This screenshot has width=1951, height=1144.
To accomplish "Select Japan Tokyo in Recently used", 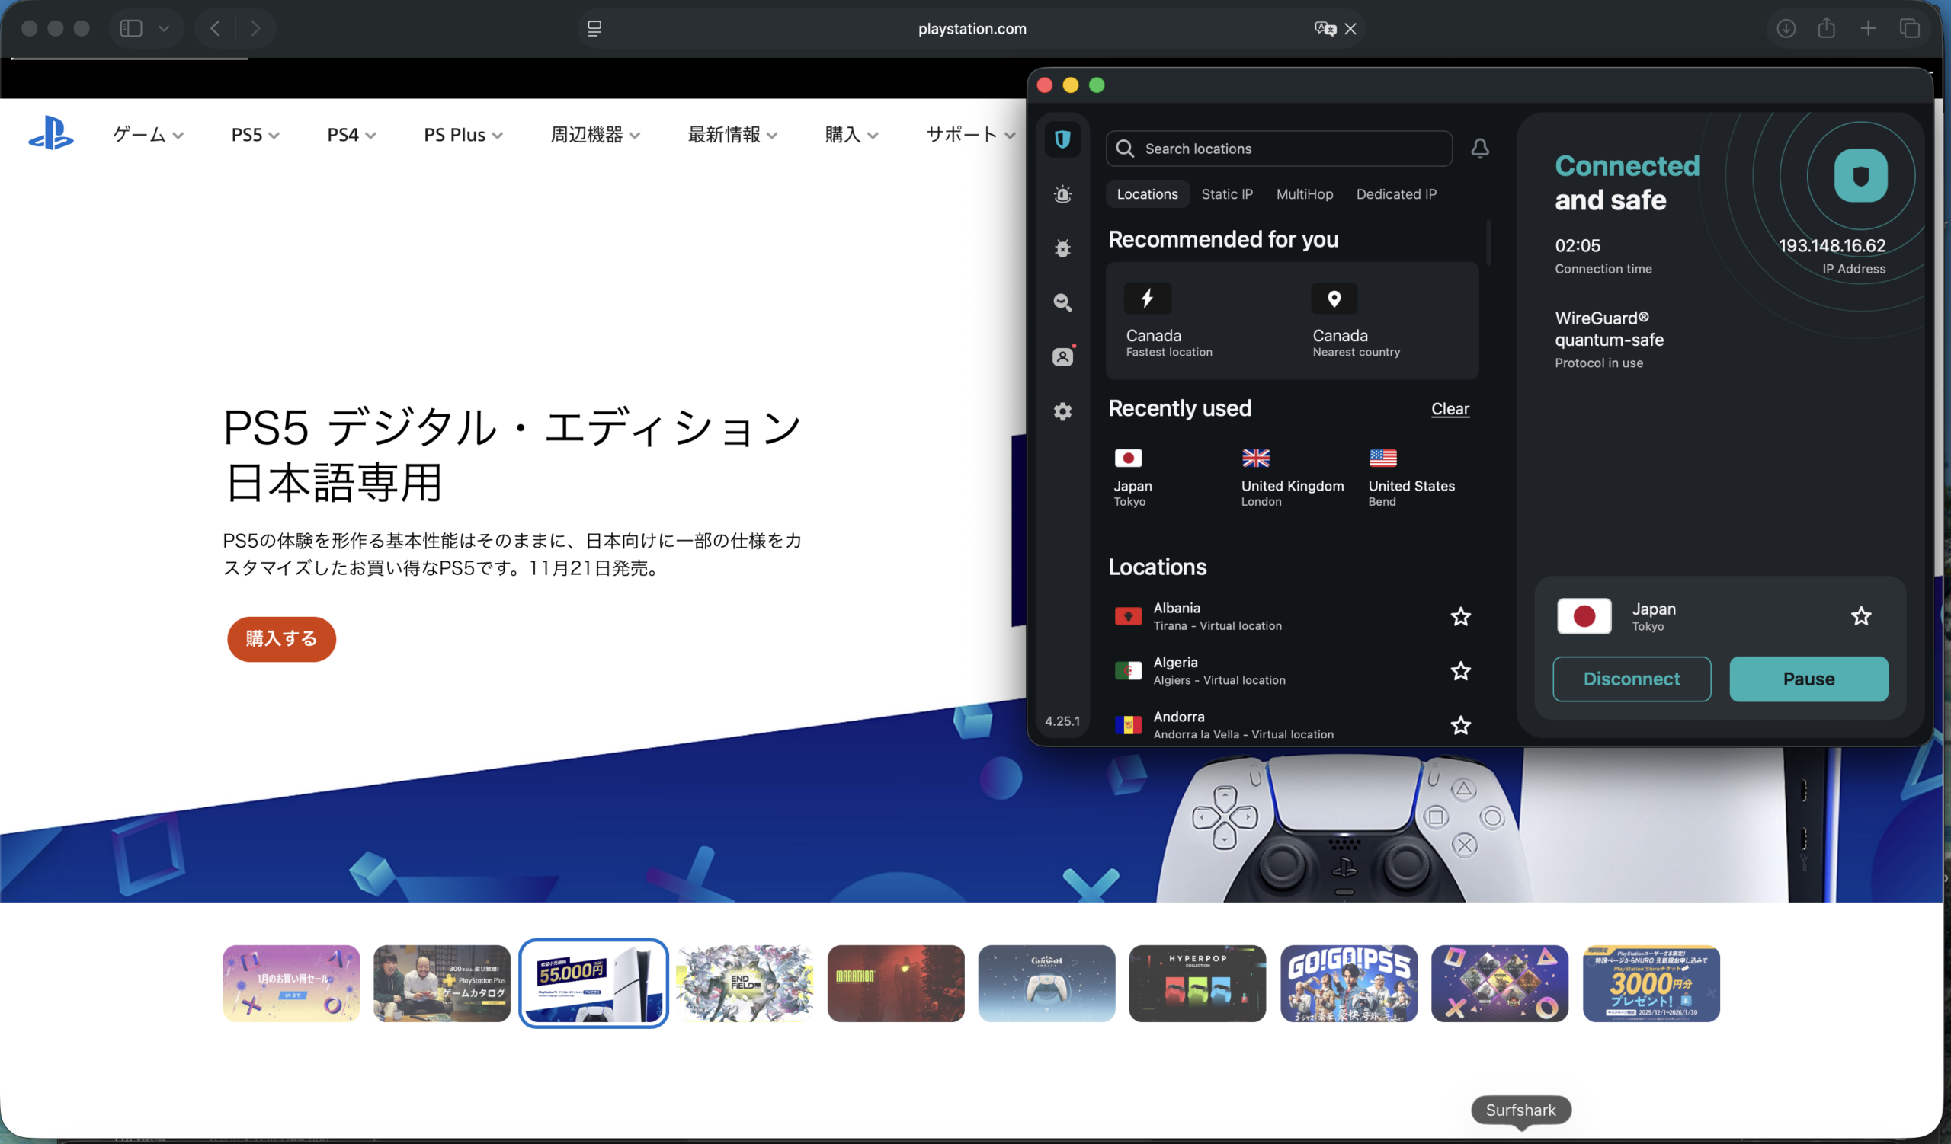I will 1132,478.
